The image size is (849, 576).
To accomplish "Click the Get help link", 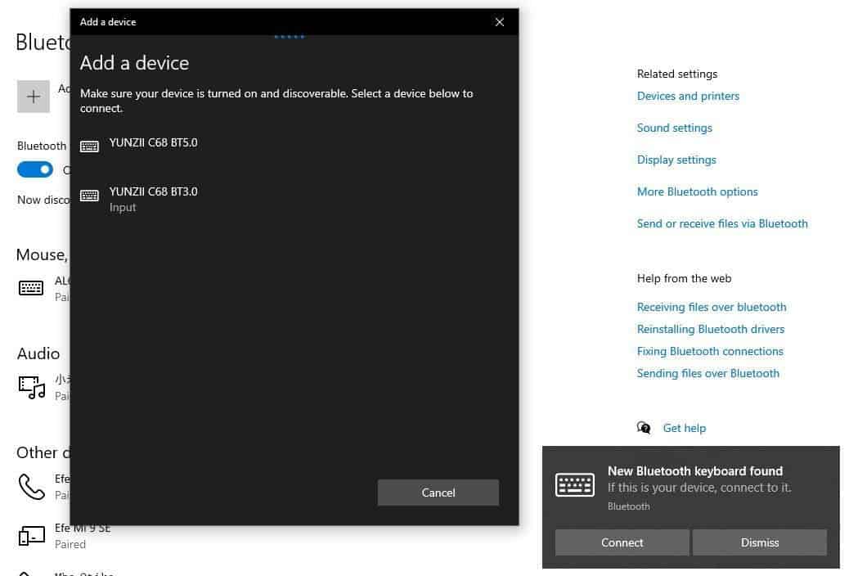I will (685, 428).
